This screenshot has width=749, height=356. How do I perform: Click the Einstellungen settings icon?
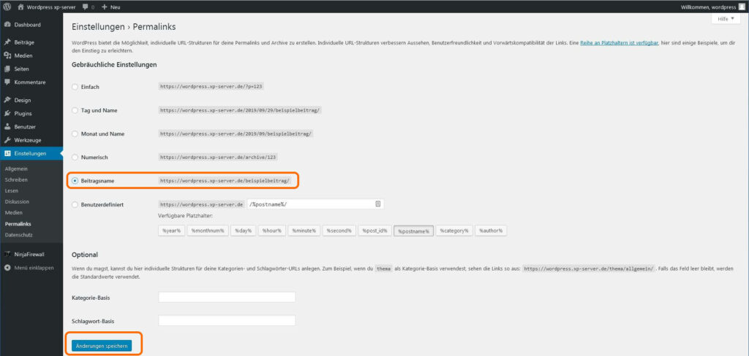[7, 153]
